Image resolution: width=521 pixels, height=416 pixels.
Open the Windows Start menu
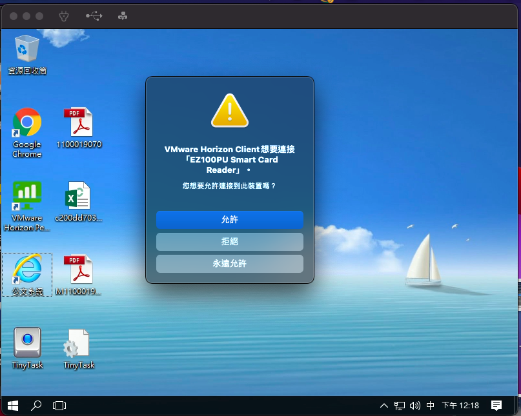pyautogui.click(x=13, y=406)
